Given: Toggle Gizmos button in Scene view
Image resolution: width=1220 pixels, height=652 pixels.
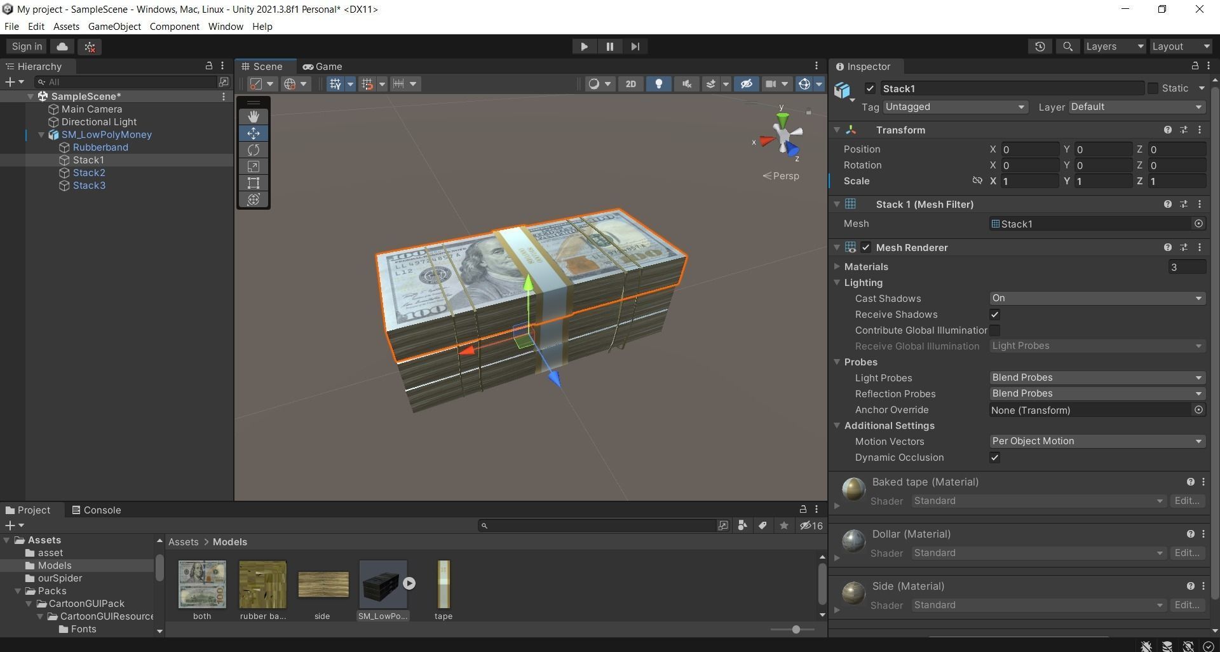Looking at the screenshot, I should 804,84.
